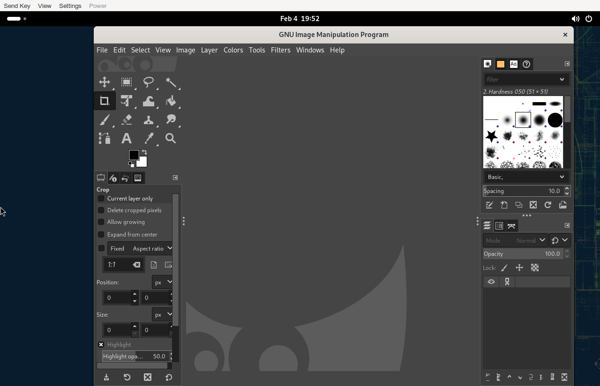Select the Paintbrush tool
The height and width of the screenshot is (386, 600).
(x=105, y=119)
